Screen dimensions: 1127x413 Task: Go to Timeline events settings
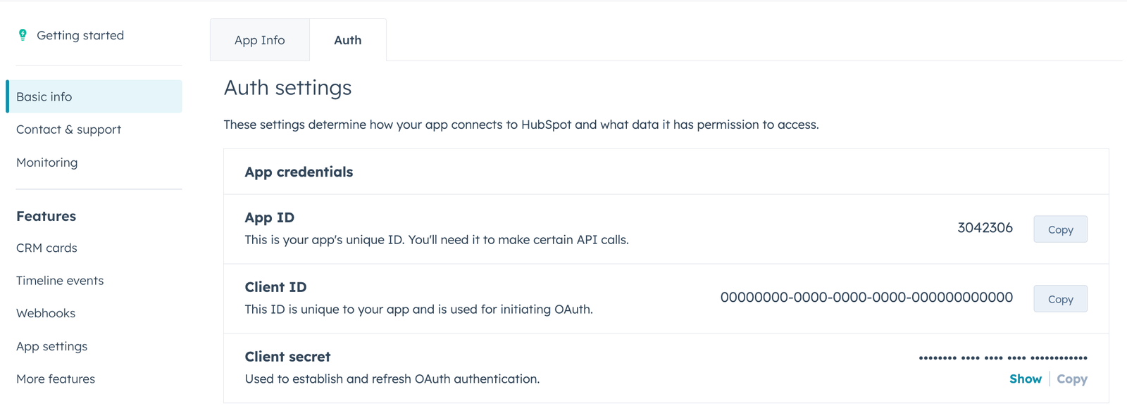(60, 280)
